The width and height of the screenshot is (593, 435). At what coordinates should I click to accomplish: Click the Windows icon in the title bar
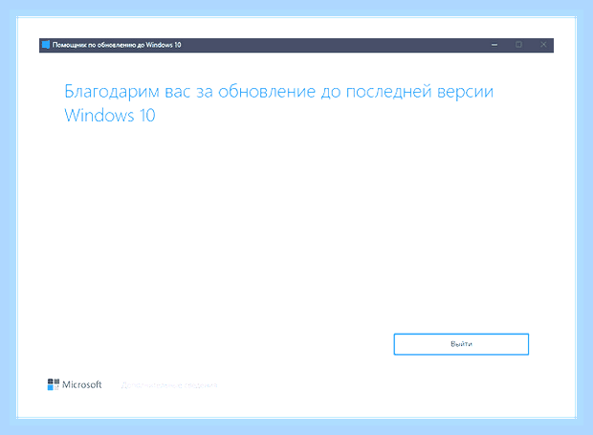point(46,45)
